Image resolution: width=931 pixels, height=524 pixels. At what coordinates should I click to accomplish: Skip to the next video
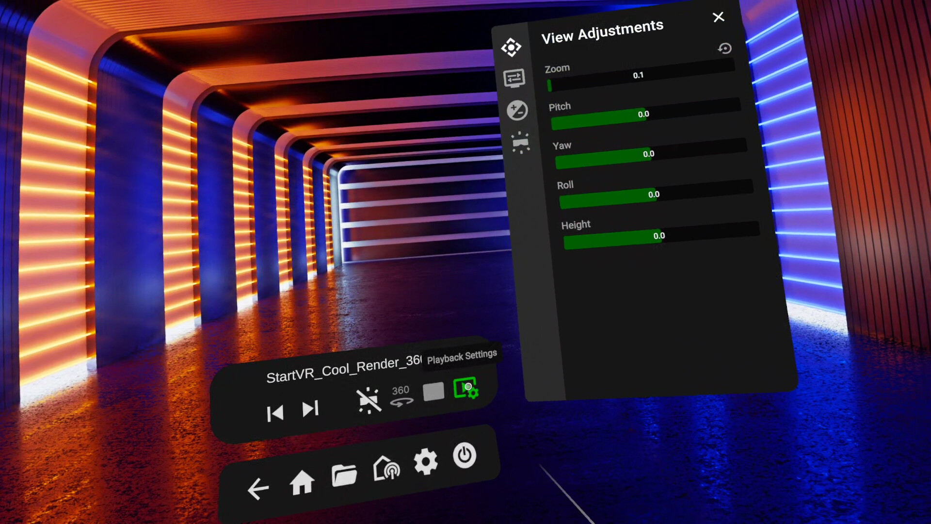tap(310, 409)
